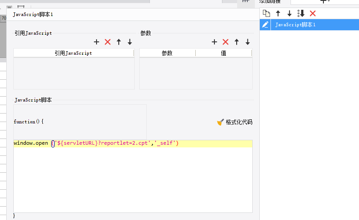359x220 pixels.
Task: Move referenced JavaScript entry down
Action: click(x=130, y=42)
